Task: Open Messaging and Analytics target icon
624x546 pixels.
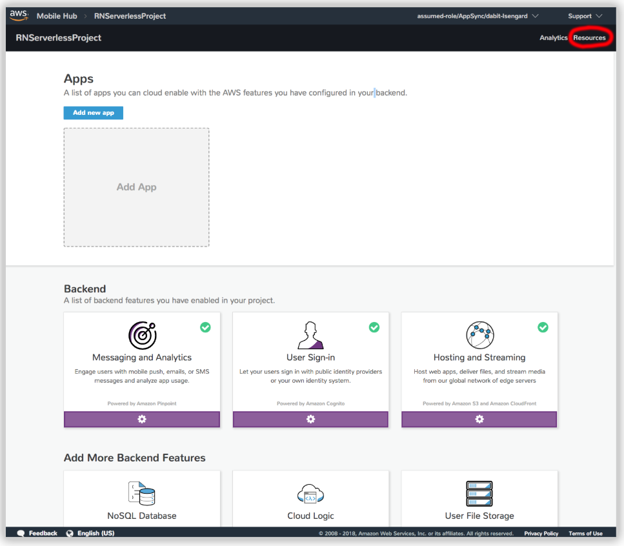Action: pyautogui.click(x=142, y=335)
